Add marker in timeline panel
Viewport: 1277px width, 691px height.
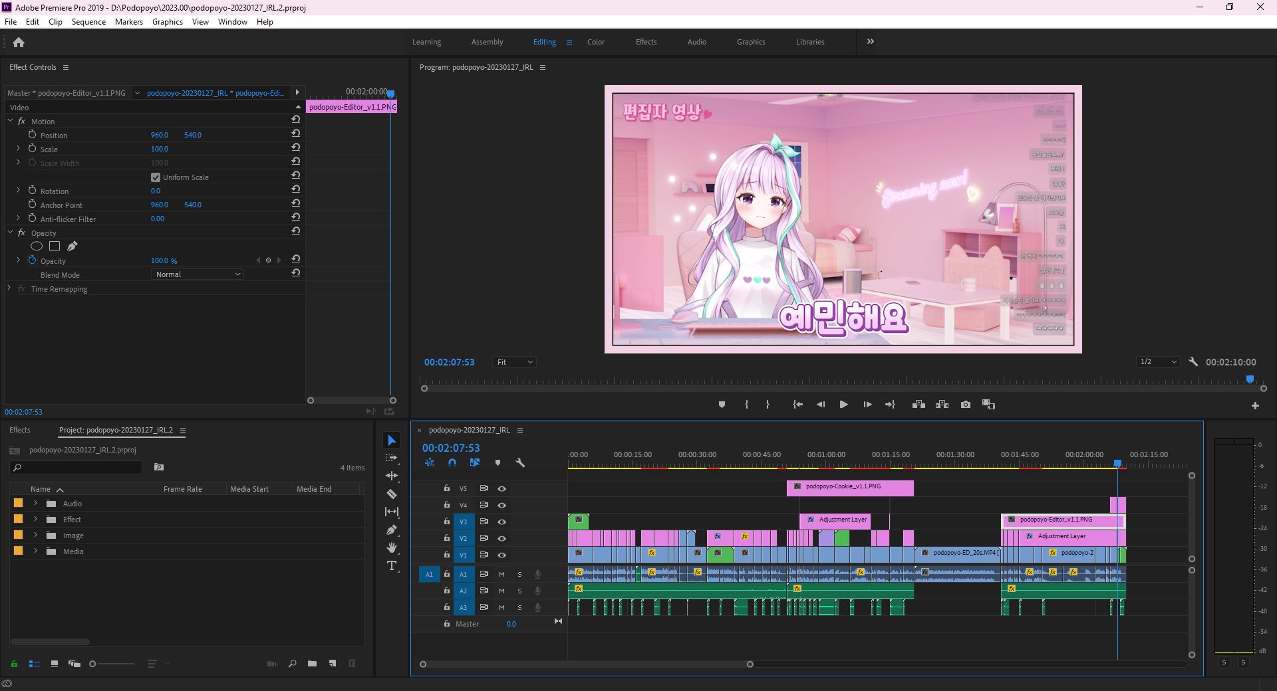tap(497, 462)
